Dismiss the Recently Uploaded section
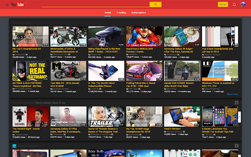 pyautogui.click(x=236, y=102)
